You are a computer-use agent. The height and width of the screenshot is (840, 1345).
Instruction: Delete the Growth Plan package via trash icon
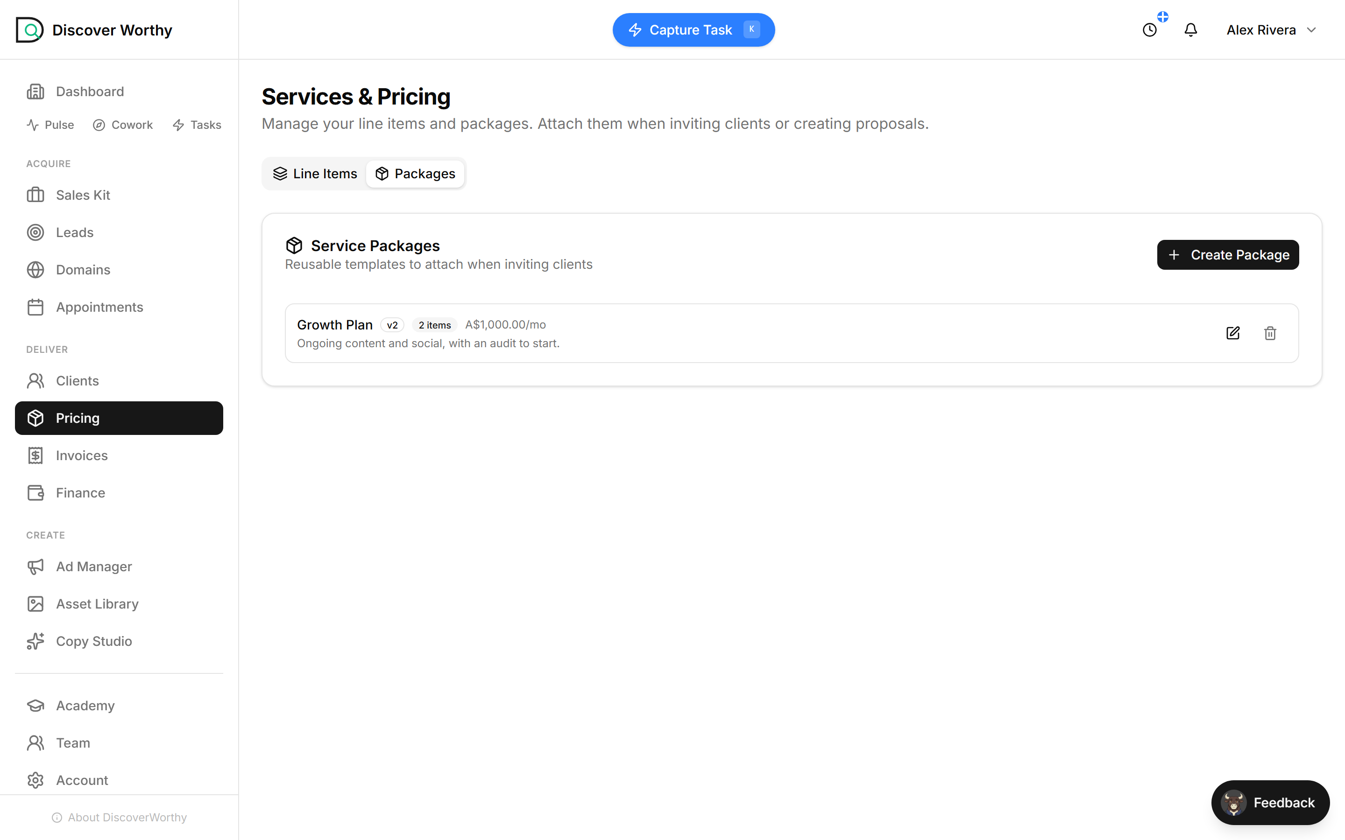(1270, 333)
